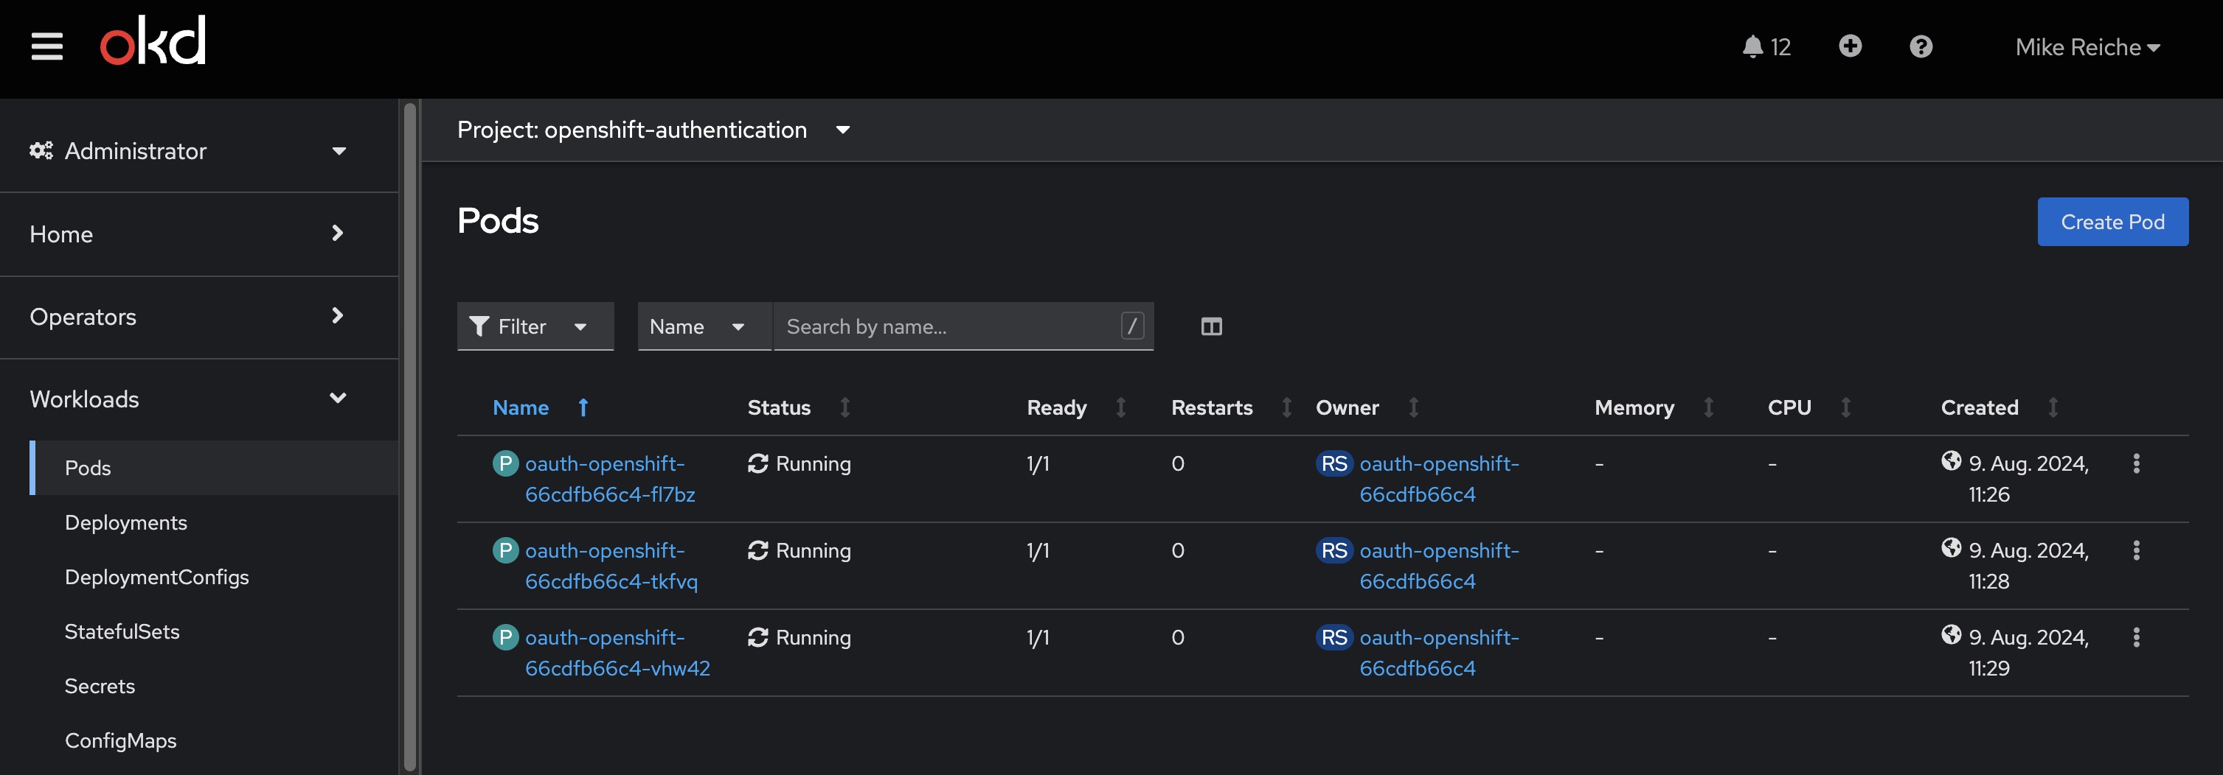Click the Restarts value 0 of the vhw42 pod

(1178, 638)
